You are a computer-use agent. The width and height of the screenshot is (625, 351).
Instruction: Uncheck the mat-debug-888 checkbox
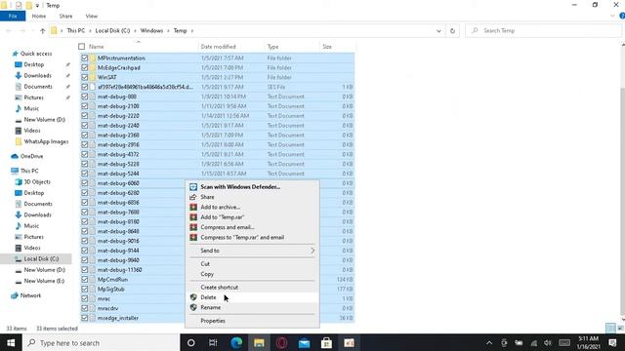85,97
